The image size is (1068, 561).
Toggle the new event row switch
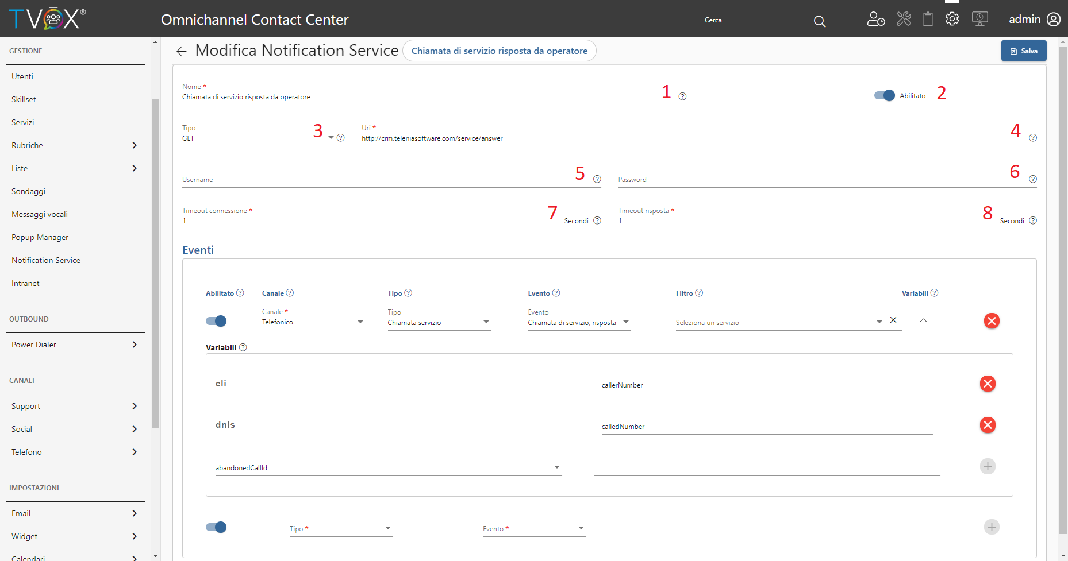tap(216, 527)
